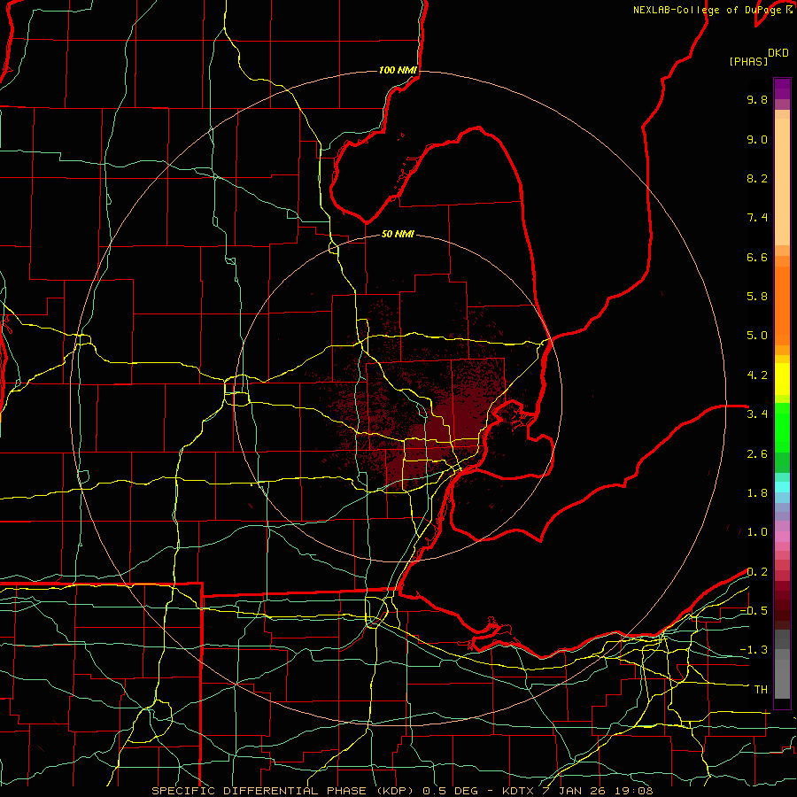This screenshot has height=797, width=797.
Task: Pick the bright yellow color bar segment
Action: [x=782, y=379]
